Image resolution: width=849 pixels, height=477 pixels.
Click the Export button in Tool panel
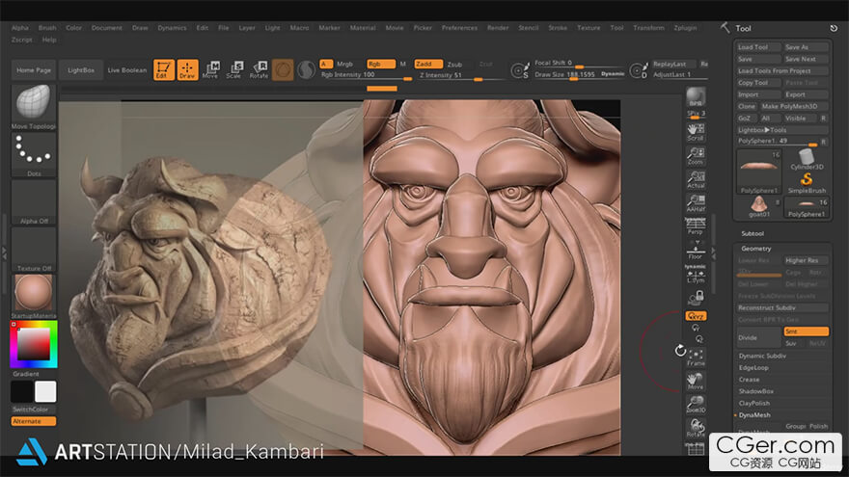click(x=806, y=94)
